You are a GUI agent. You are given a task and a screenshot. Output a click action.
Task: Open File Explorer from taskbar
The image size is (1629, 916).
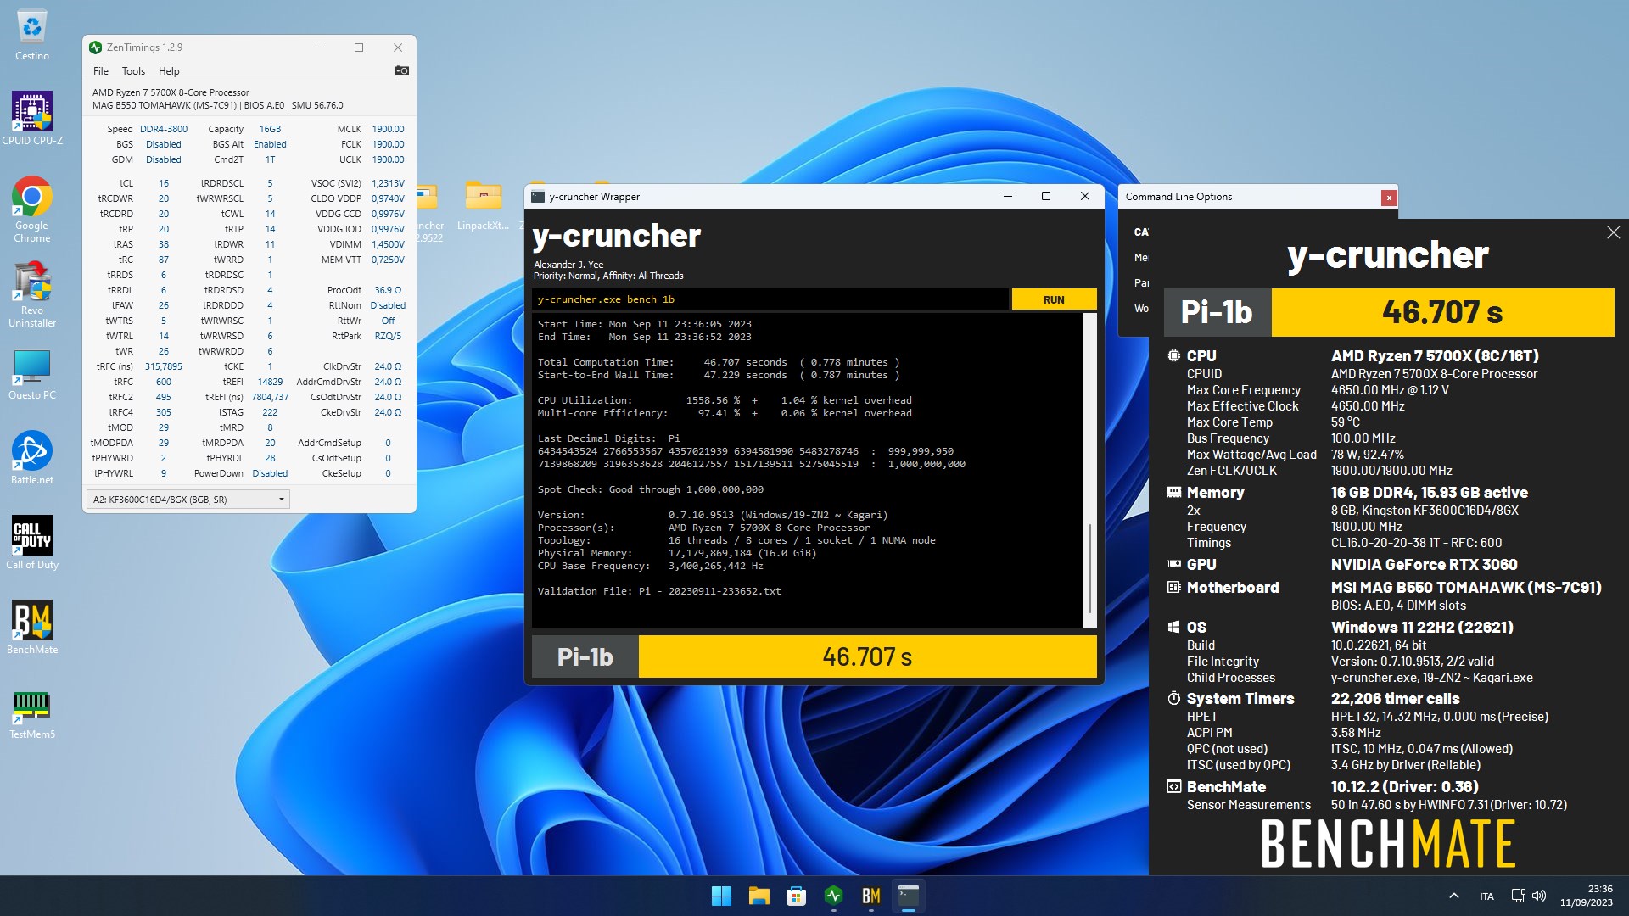759,896
